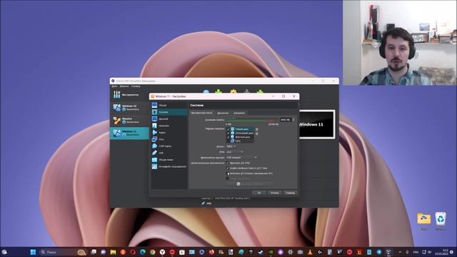
Task: Toggle Enable I/O APIC checkbox
Action: (228, 163)
